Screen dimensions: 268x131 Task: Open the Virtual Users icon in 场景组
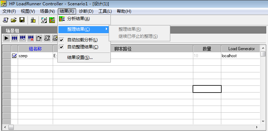click(15, 38)
